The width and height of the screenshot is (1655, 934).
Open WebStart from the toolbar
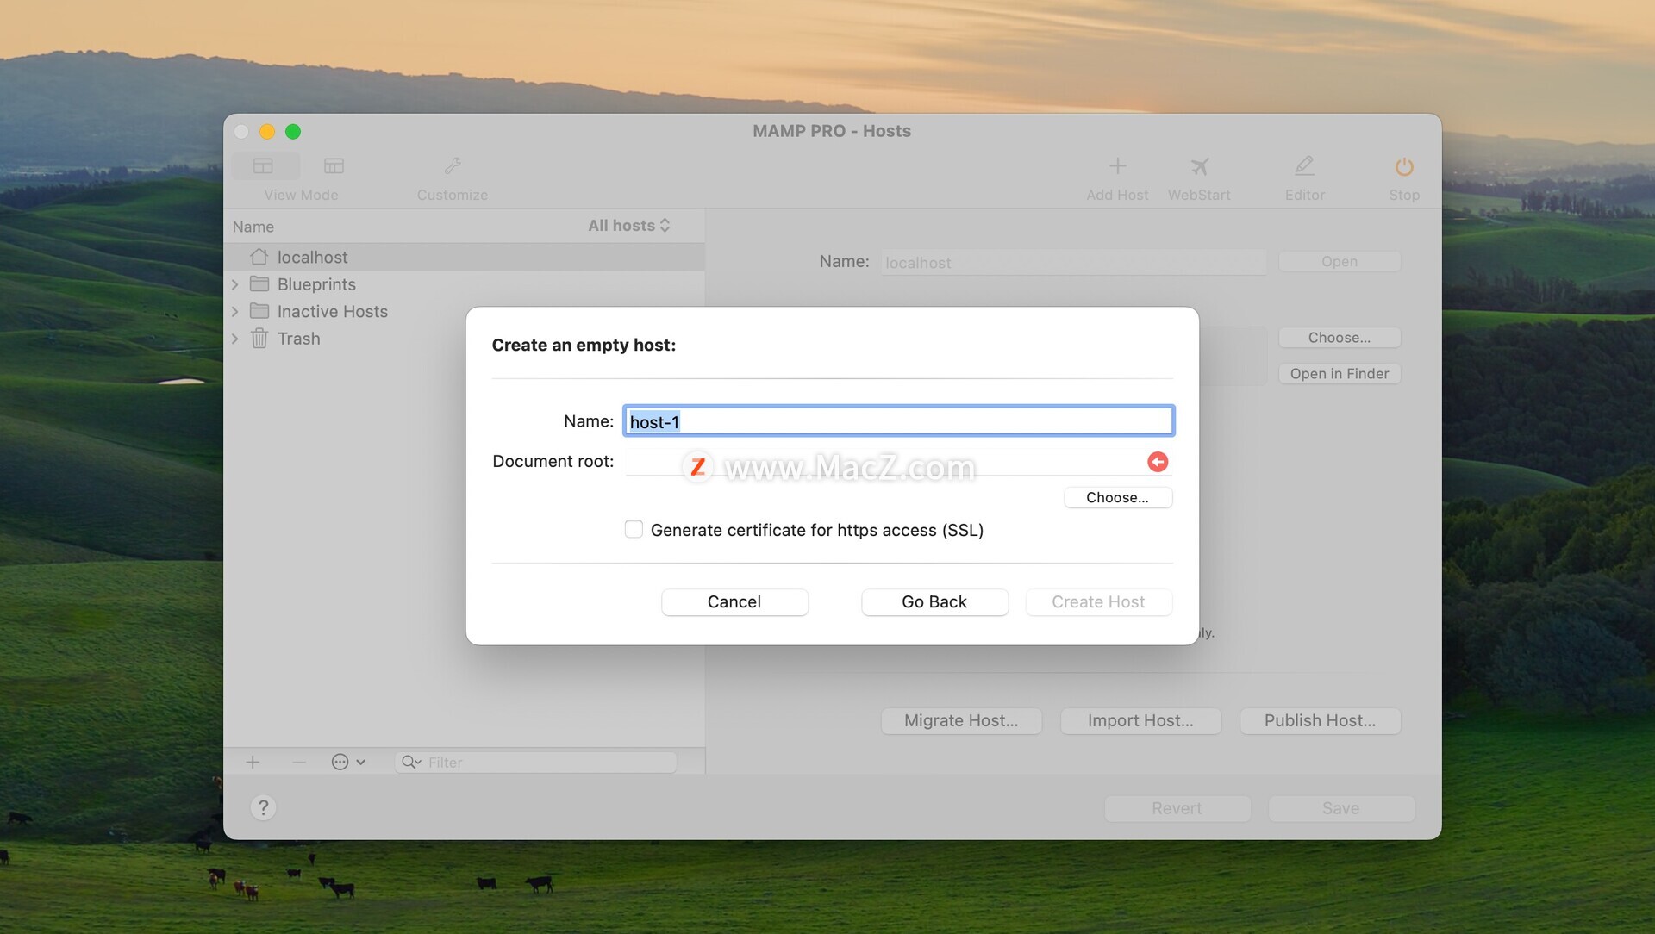[x=1199, y=165]
